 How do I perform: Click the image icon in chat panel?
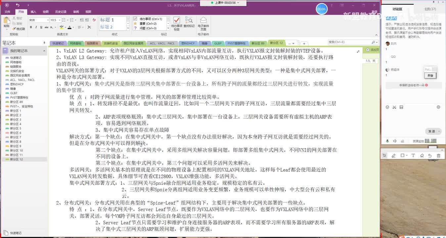click(401, 107)
